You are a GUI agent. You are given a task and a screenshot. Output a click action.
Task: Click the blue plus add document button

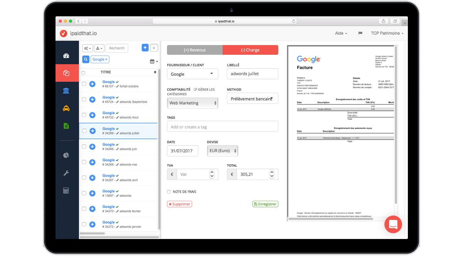(x=145, y=48)
